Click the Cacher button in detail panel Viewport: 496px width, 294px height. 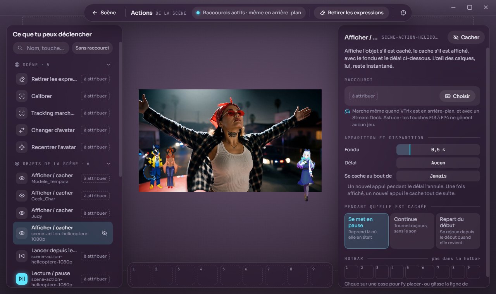pos(466,37)
